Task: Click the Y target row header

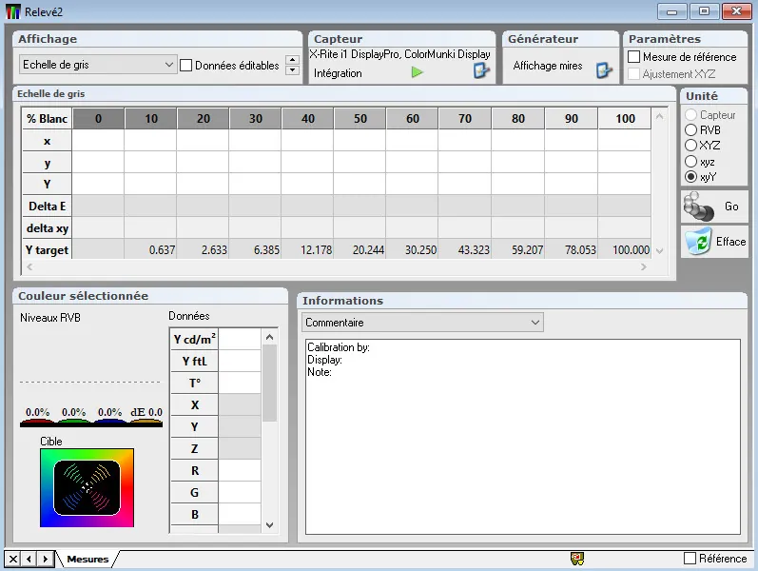Action: point(47,249)
